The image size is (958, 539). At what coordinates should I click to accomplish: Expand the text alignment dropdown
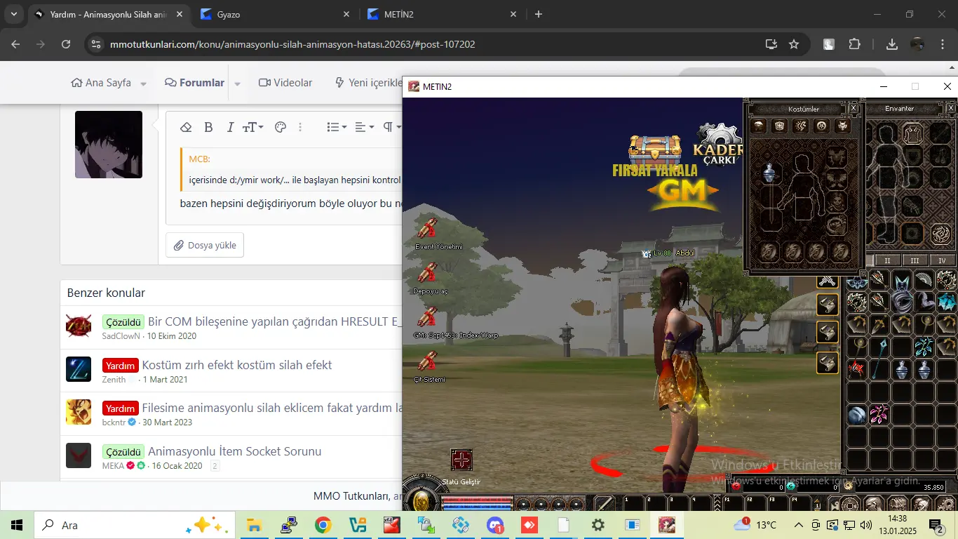coord(364,127)
